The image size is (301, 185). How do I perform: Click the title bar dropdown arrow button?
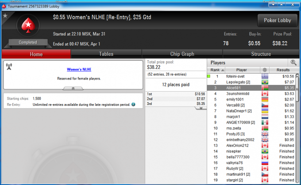273,4
